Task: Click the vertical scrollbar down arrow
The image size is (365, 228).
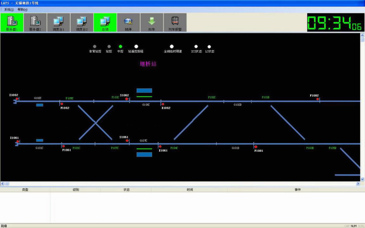Action: click(x=362, y=179)
